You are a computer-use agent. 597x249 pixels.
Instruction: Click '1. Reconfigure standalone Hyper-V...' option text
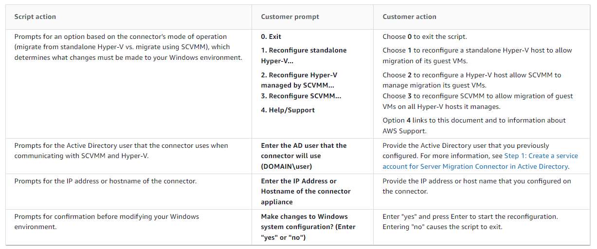(x=304, y=55)
